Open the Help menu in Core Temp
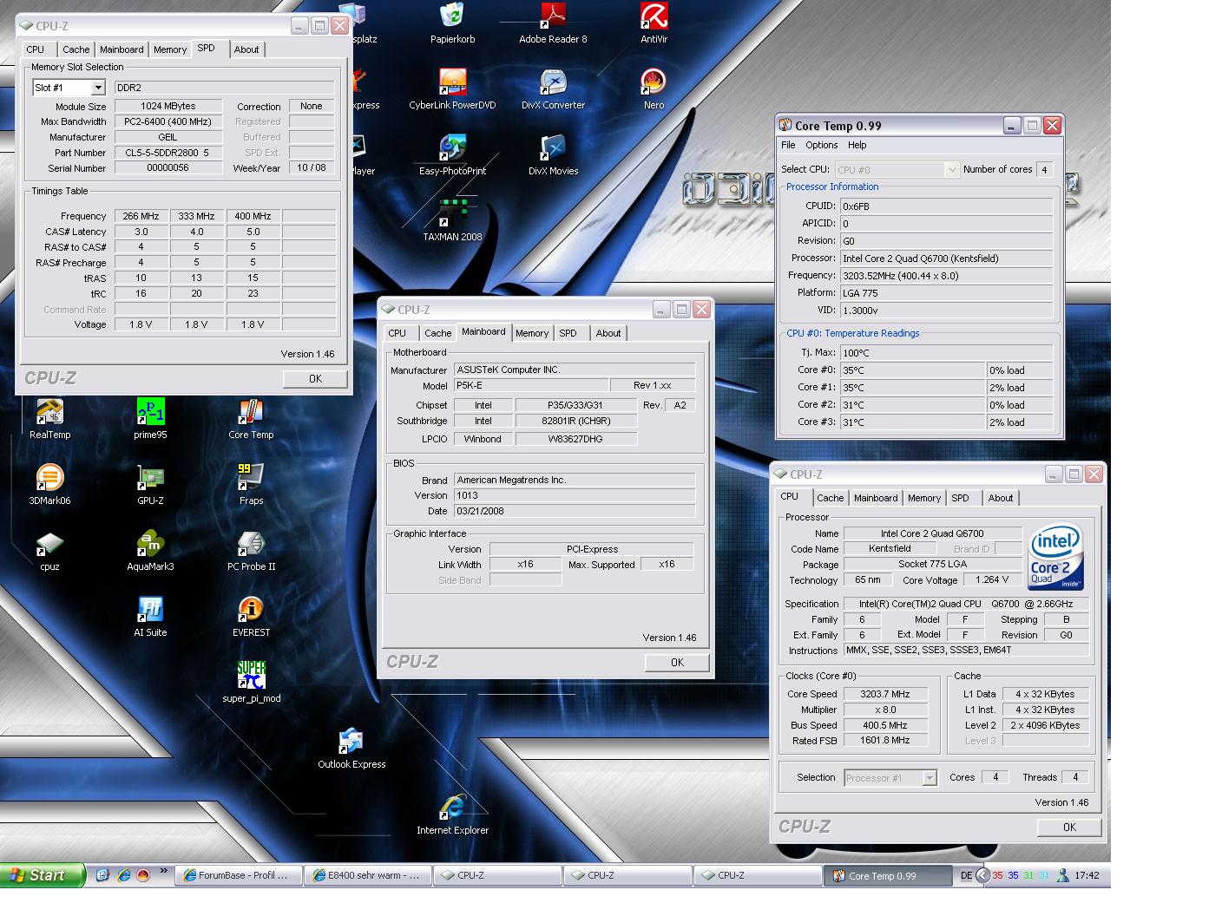1222x916 pixels. point(857,145)
